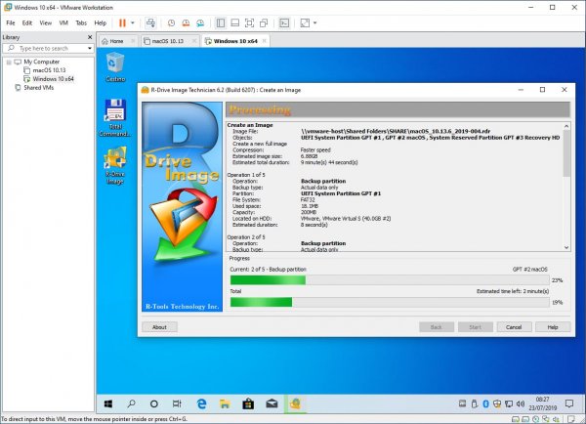Take a snapshot with the clock icon
Screen dimensions: 586x424
point(171,23)
